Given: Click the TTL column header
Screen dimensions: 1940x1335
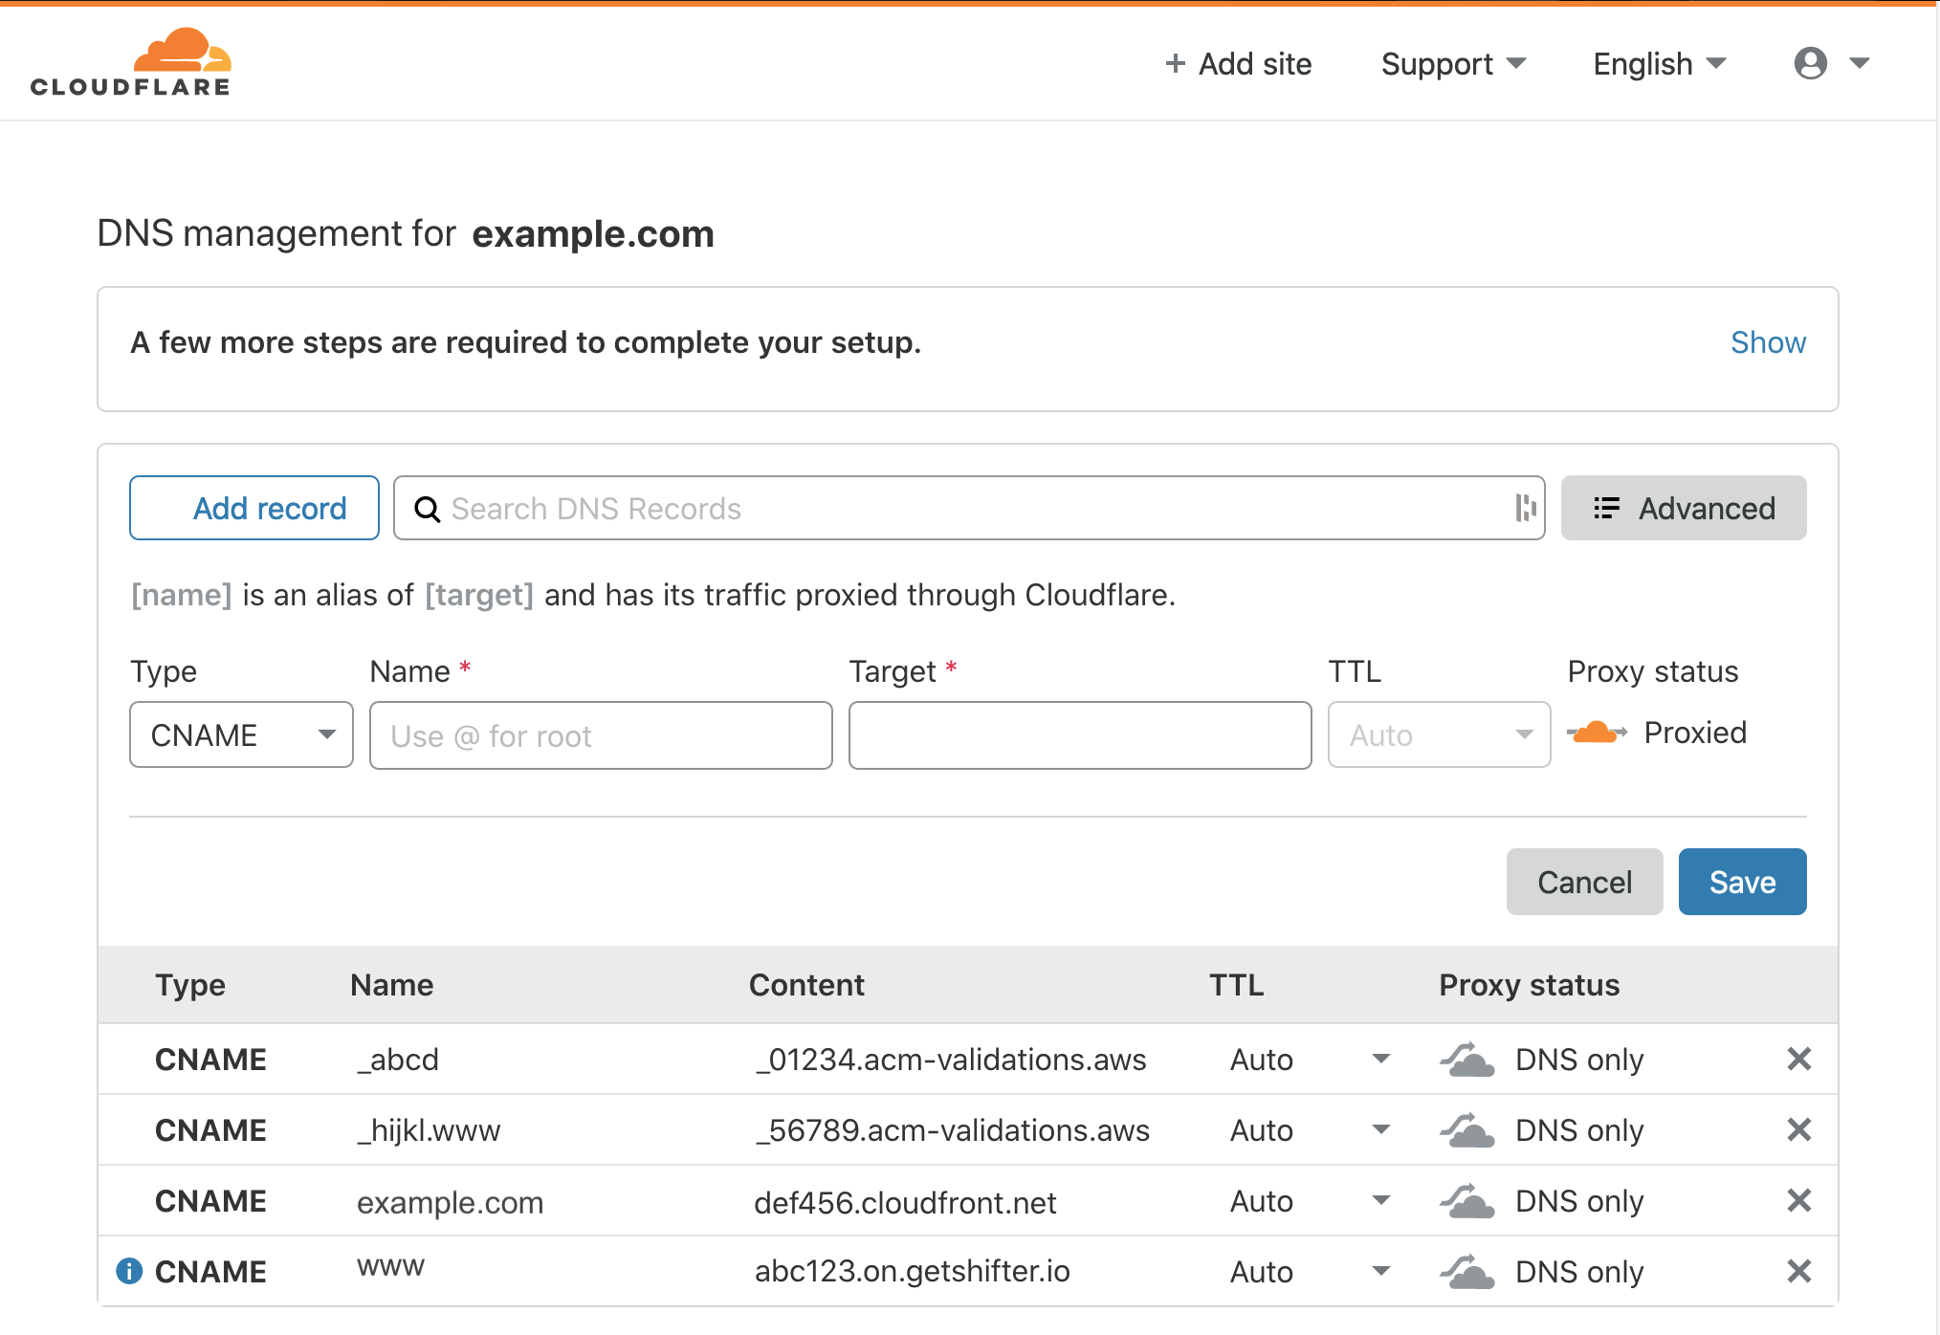Looking at the screenshot, I should point(1236,985).
